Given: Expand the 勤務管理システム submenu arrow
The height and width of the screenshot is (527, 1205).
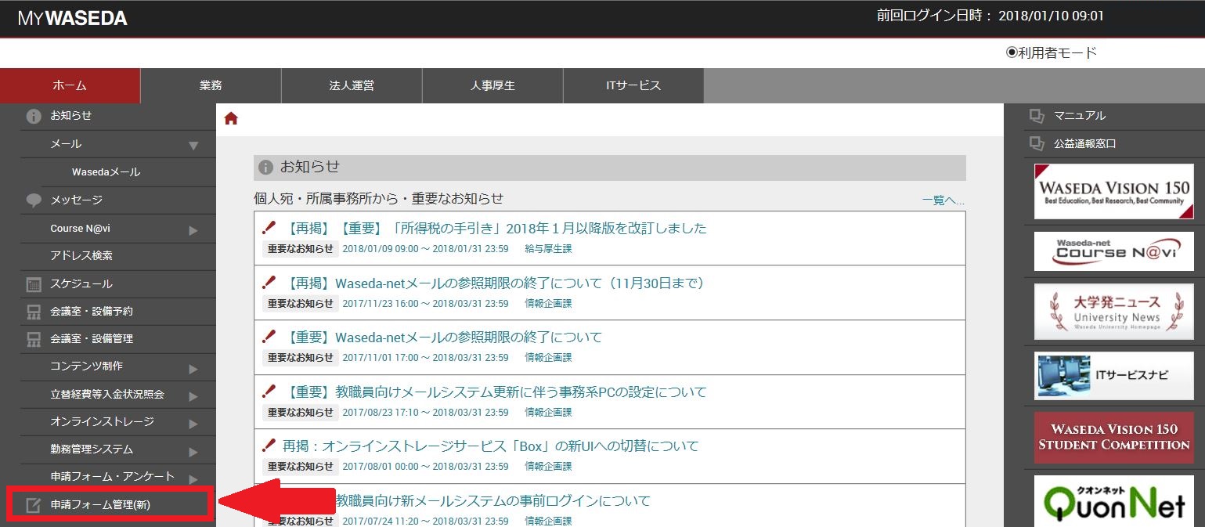Looking at the screenshot, I should 193,451.
